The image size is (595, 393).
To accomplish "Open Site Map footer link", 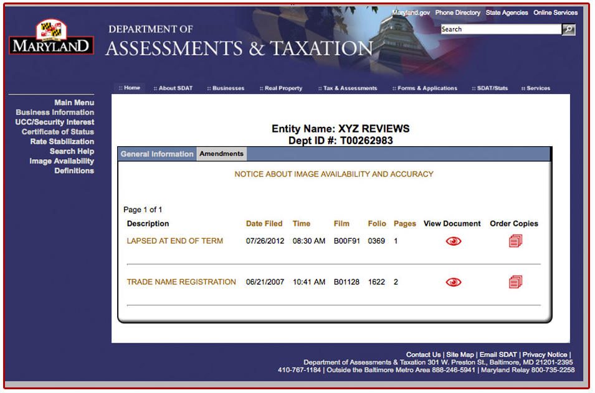I will click(460, 355).
